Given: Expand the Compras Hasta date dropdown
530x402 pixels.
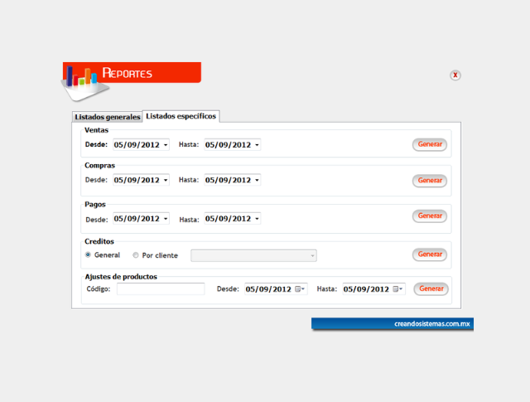Looking at the screenshot, I should tap(257, 180).
